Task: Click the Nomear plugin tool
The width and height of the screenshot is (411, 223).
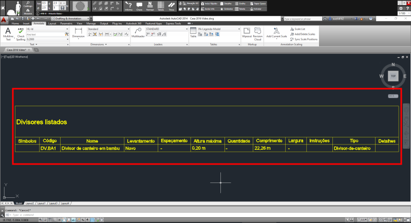Action: (150, 6)
